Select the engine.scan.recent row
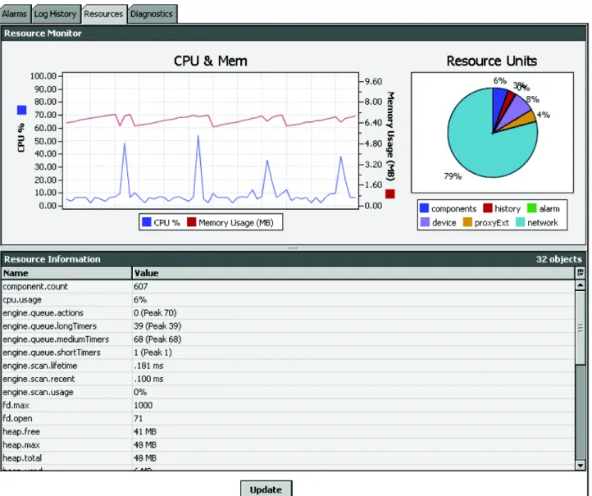592x496 pixels. [289, 379]
